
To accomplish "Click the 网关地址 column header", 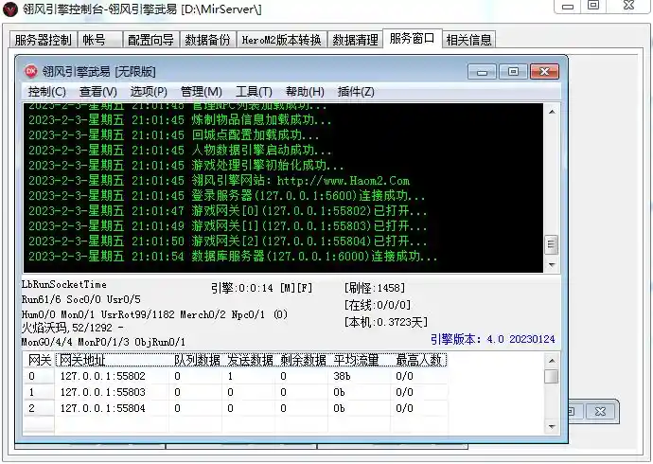I will [113, 360].
